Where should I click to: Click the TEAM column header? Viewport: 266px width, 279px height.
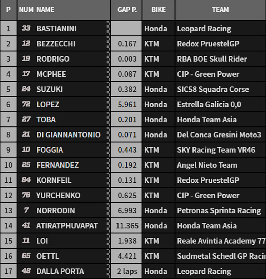(220, 10)
